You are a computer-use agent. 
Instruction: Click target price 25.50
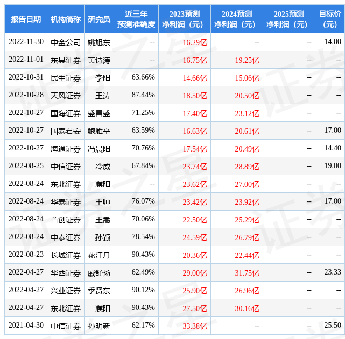pyautogui.click(x=333, y=326)
